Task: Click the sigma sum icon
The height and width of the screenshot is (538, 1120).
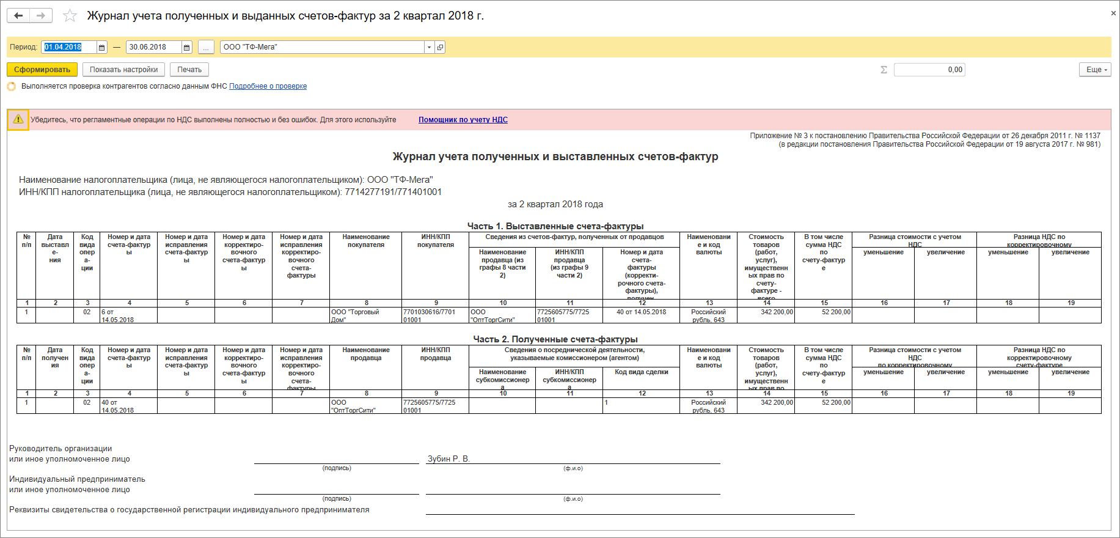Action: coord(884,70)
